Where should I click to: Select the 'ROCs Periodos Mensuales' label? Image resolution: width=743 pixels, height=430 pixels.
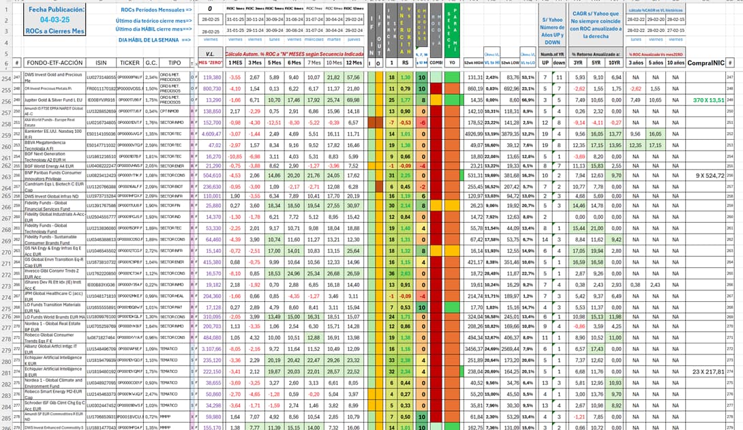click(156, 10)
